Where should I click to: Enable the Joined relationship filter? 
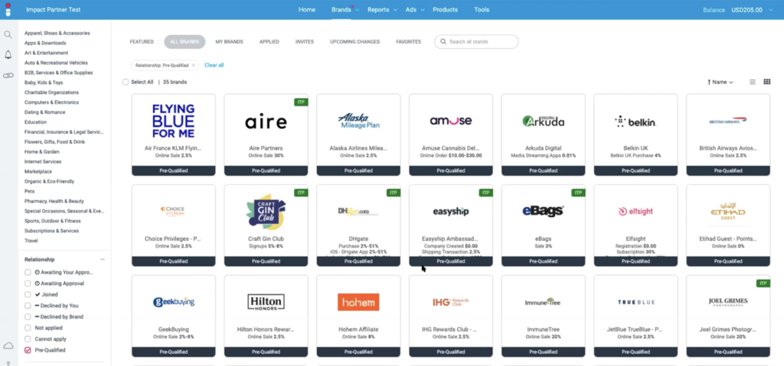[28, 294]
